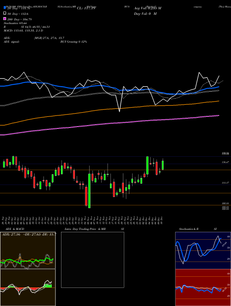Click the magenta 200 Day legend swatch
Image resolution: width=231 pixels, height=306 pixels.
click(5, 19)
